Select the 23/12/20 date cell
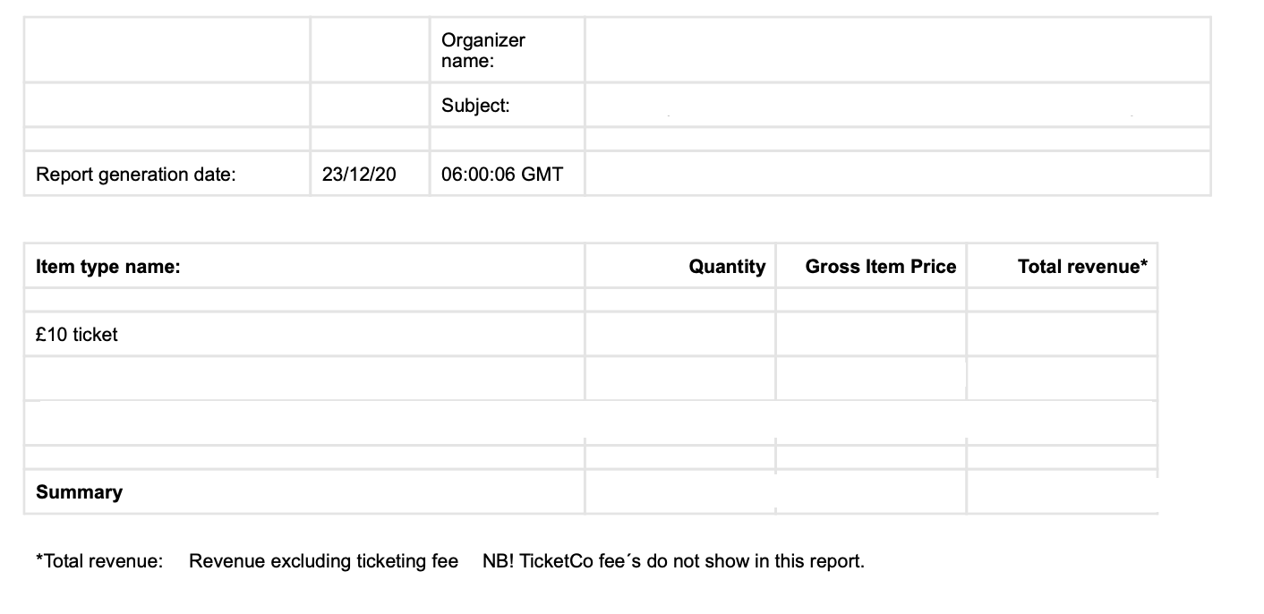 [370, 174]
